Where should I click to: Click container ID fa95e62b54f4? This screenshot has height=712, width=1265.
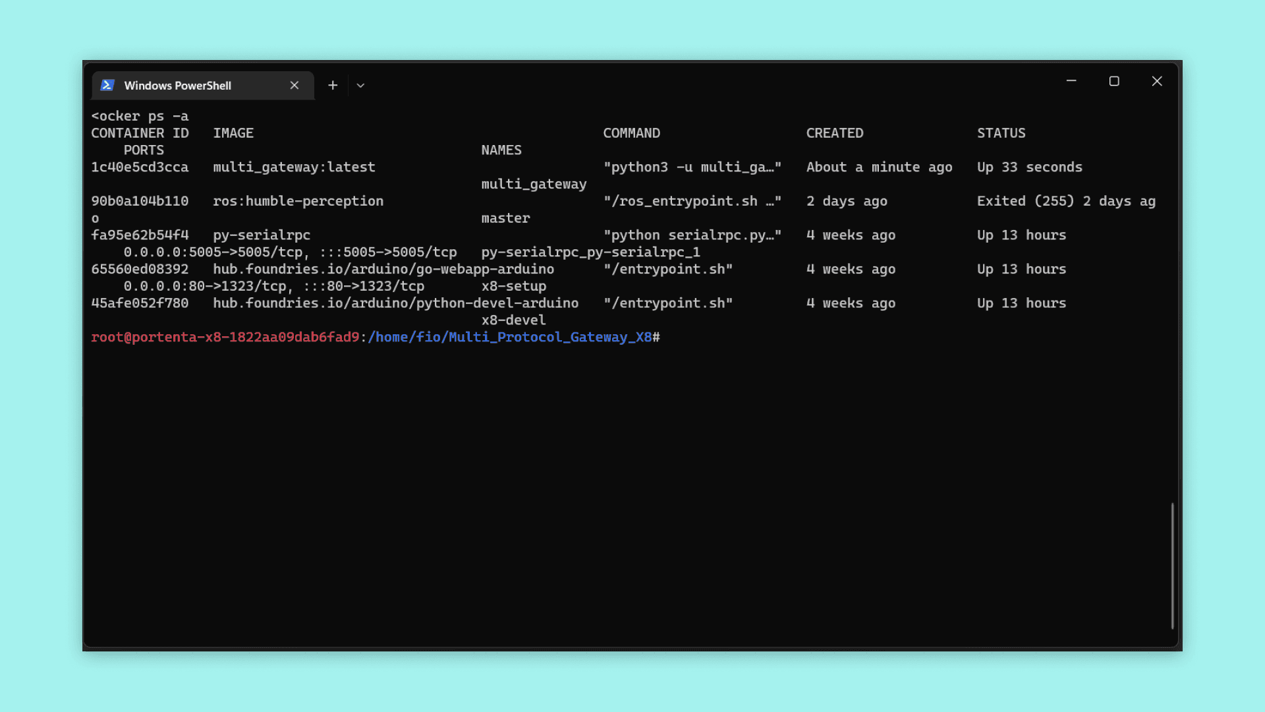(x=140, y=235)
